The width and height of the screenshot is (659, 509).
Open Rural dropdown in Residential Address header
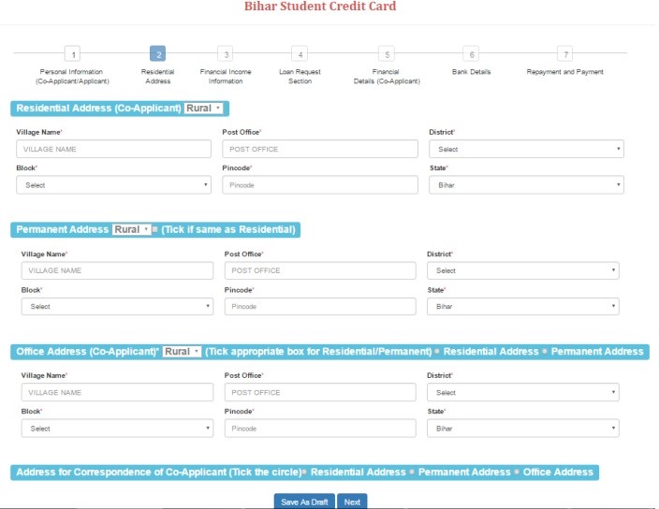coord(203,109)
